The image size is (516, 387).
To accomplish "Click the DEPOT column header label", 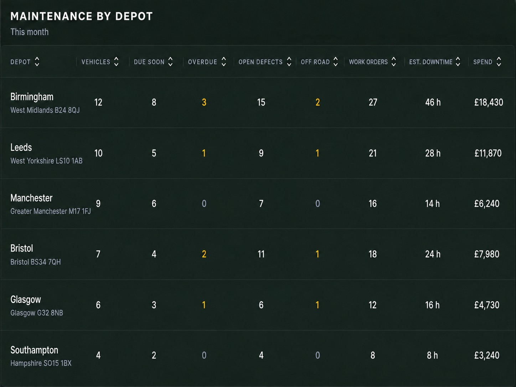I will 20,62.
